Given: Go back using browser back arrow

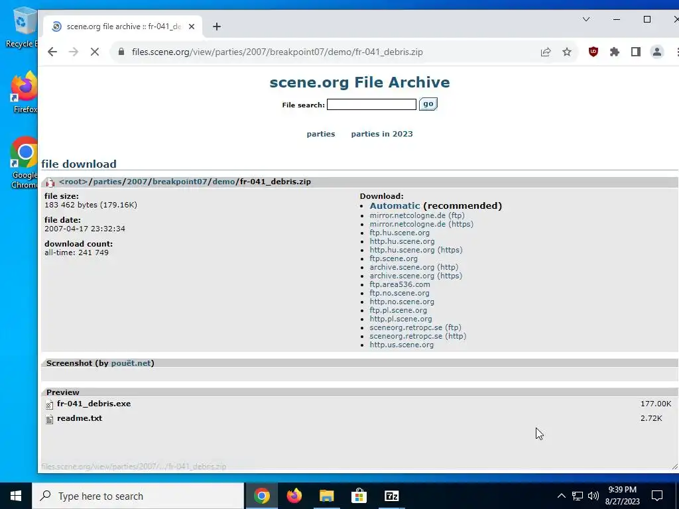Looking at the screenshot, I should click(52, 52).
